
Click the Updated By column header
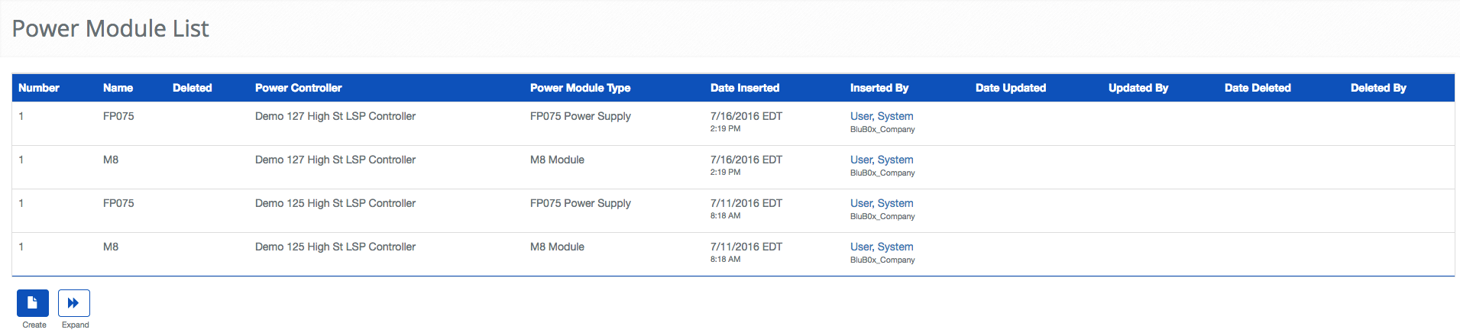(1138, 88)
